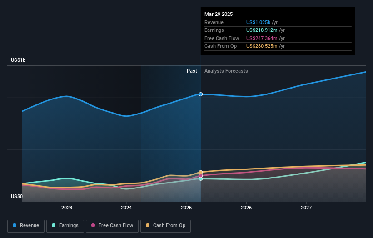Click the US$280.525m cash from op value

tap(262, 46)
